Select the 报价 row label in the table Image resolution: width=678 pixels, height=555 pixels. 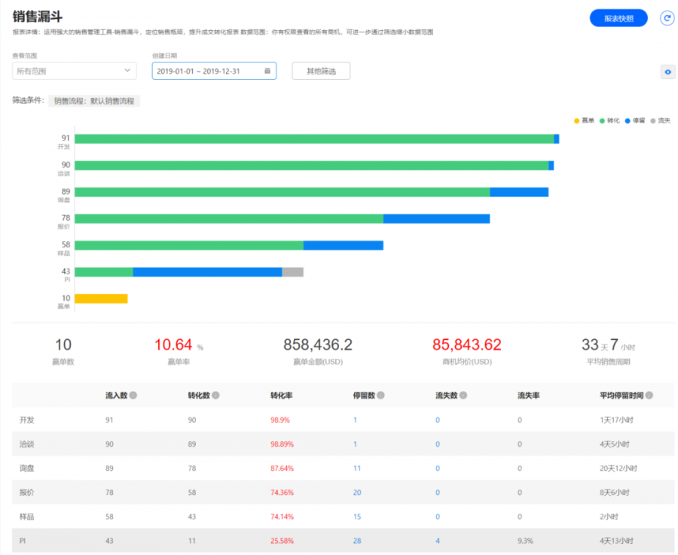click(x=27, y=493)
